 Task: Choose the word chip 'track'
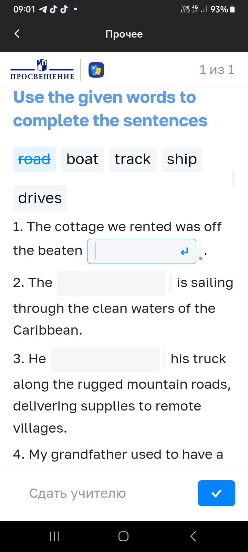pyautogui.click(x=133, y=159)
